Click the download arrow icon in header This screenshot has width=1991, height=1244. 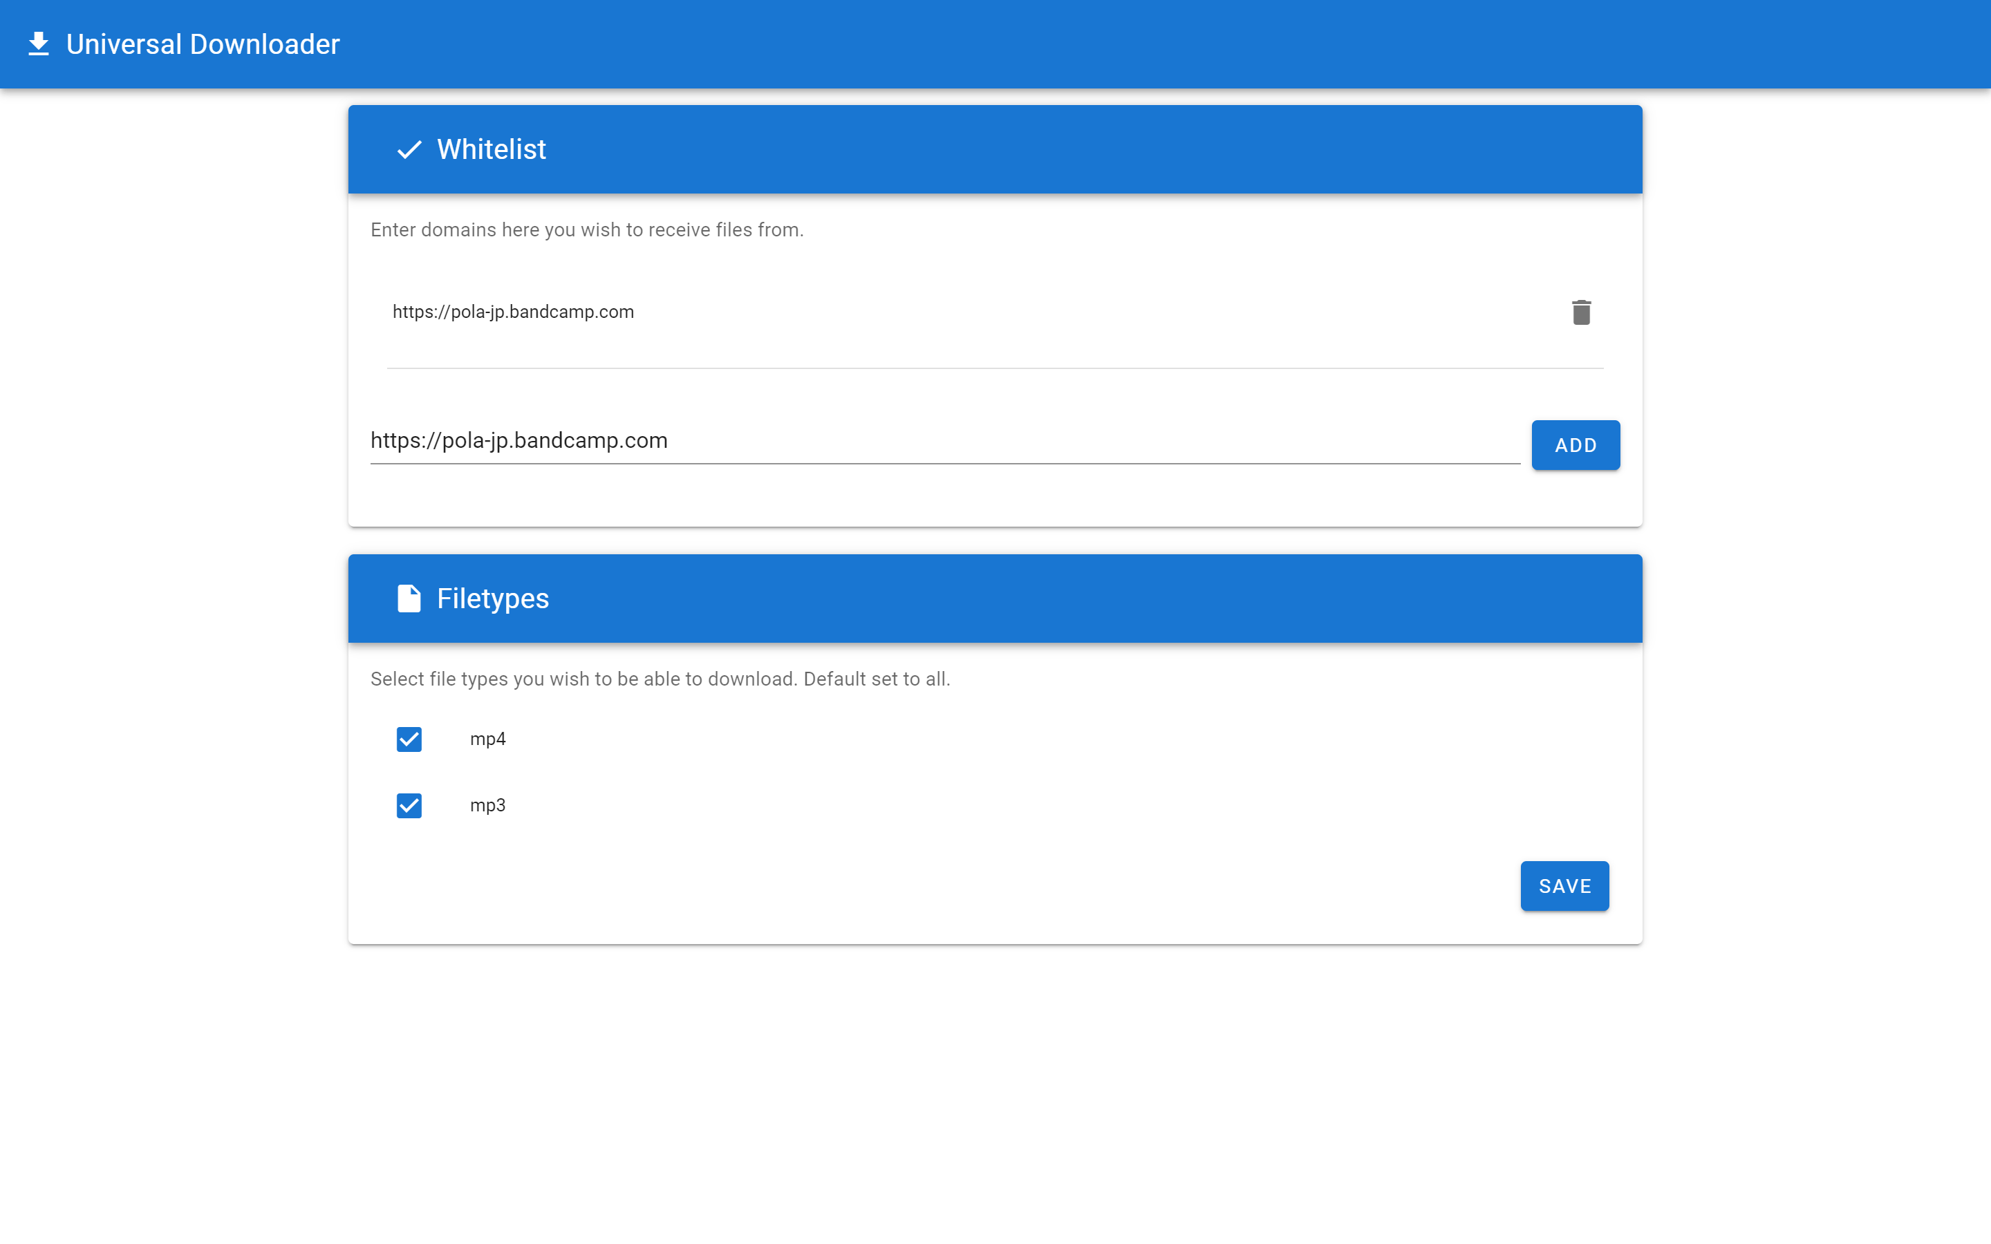39,44
